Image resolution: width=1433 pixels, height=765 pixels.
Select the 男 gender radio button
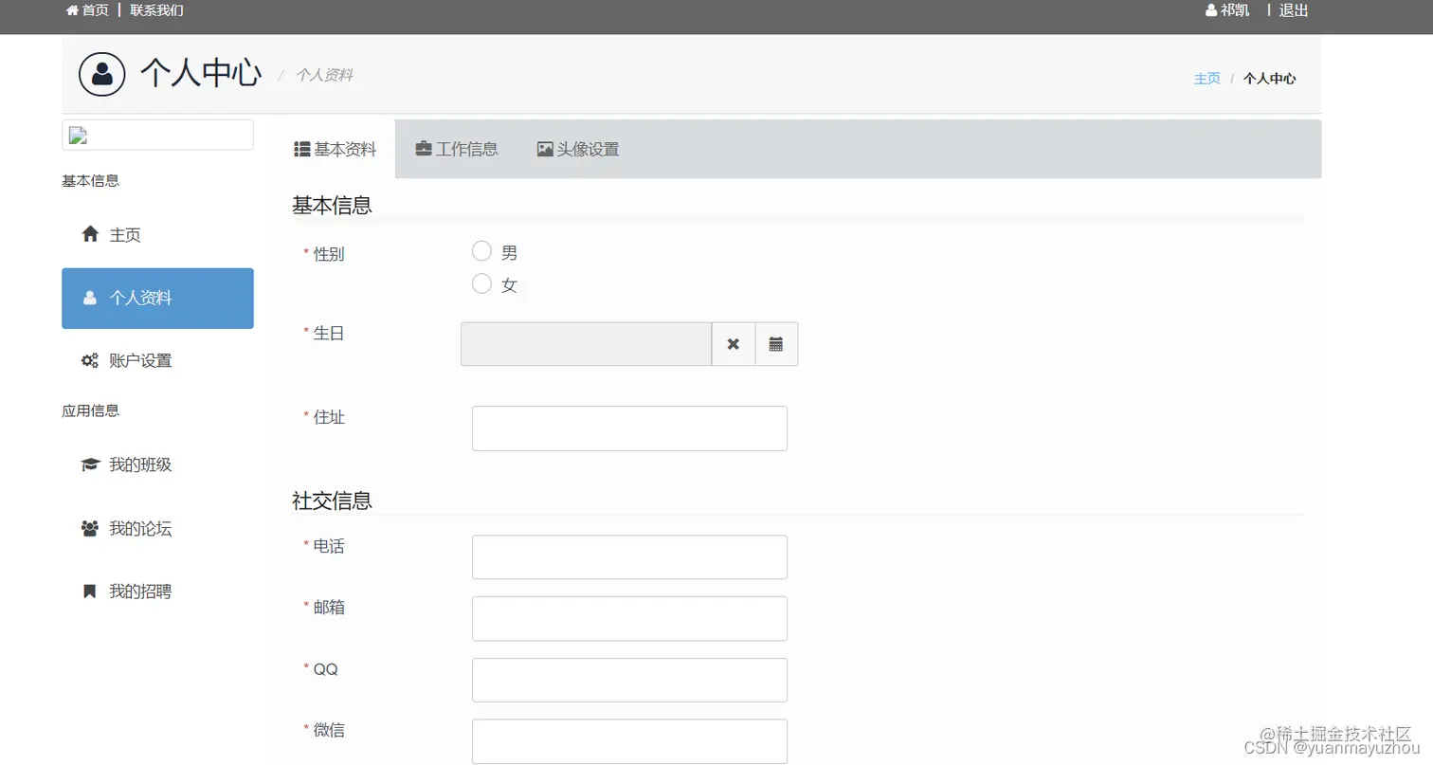click(x=481, y=251)
